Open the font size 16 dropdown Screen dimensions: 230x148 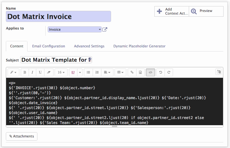click(x=61, y=72)
